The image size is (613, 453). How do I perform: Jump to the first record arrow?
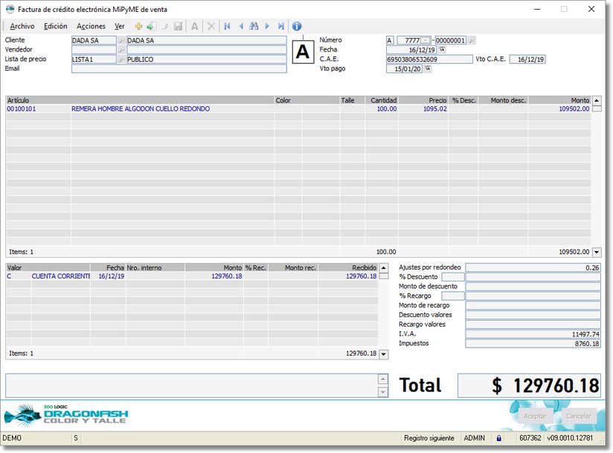227,26
